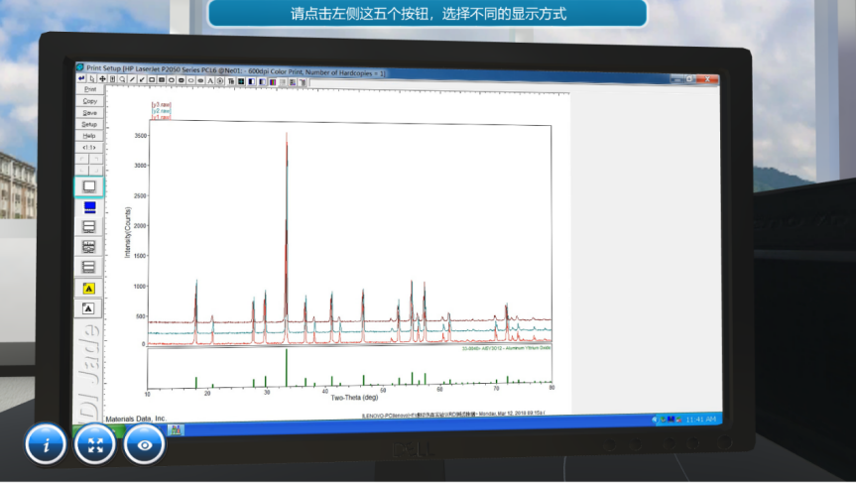Click the Save button in the sidebar
856x483 pixels.
coord(89,112)
